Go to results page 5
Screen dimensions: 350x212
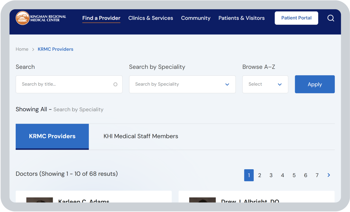click(x=294, y=175)
